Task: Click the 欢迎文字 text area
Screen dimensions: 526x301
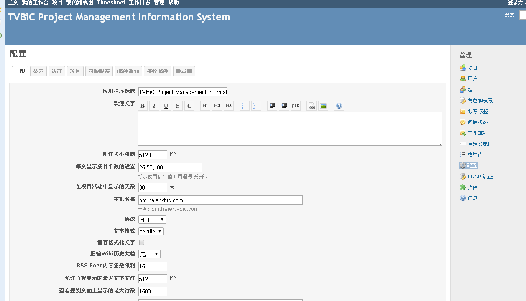Action: [x=290, y=129]
